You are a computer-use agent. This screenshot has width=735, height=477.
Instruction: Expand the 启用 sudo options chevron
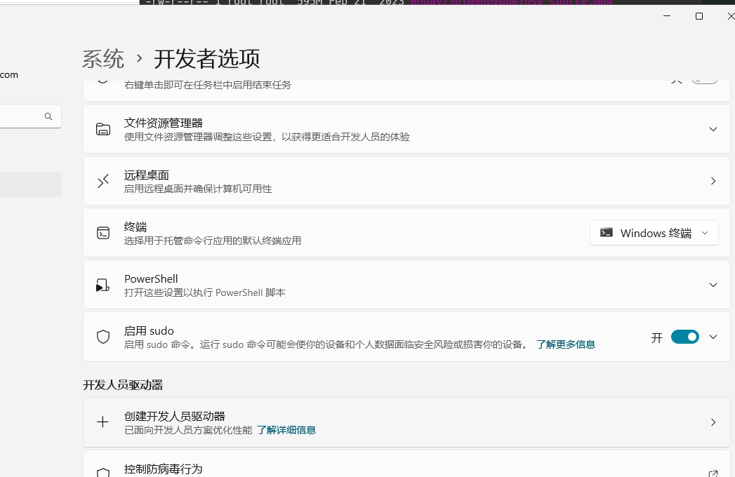coord(713,337)
